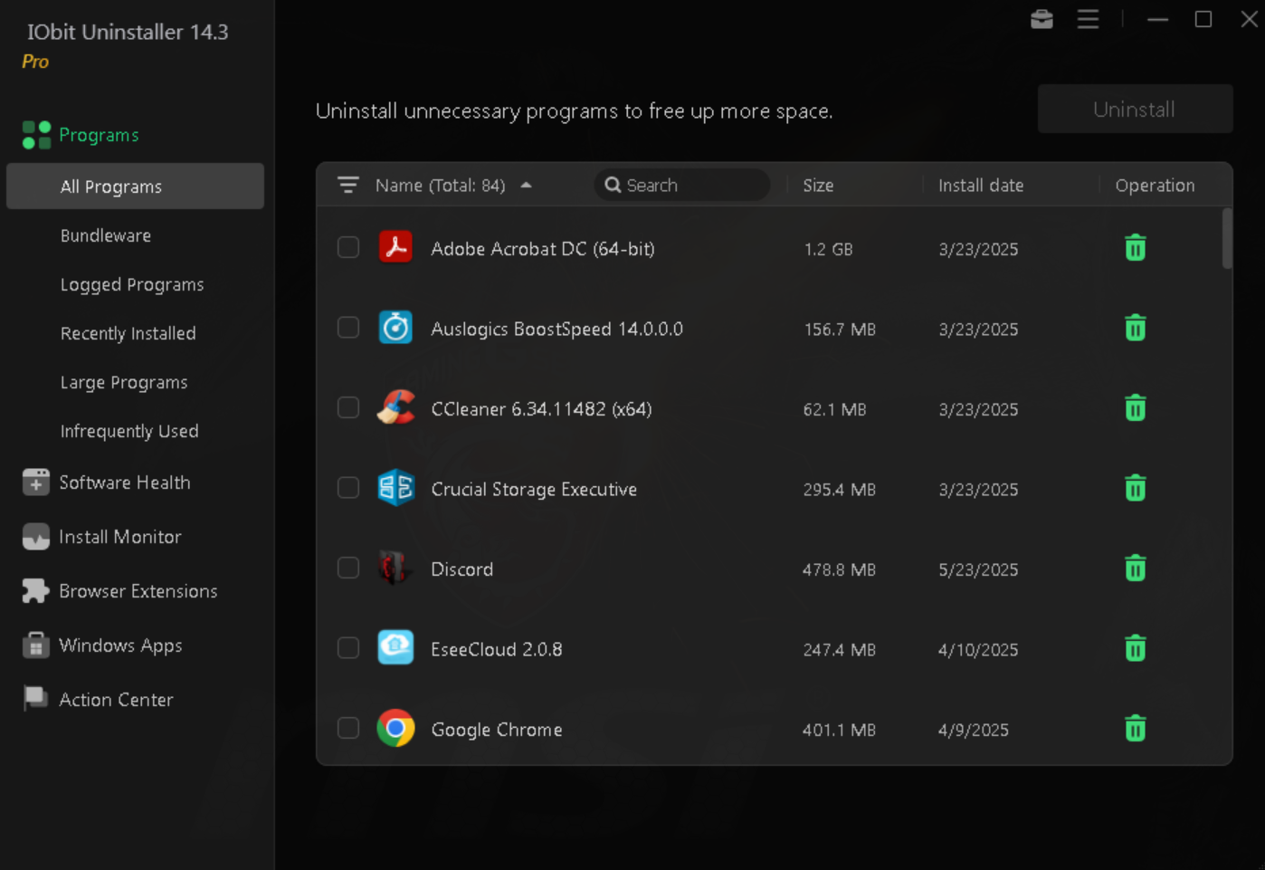This screenshot has width=1265, height=870.
Task: Check the Google Chrome checkbox
Action: coord(348,728)
